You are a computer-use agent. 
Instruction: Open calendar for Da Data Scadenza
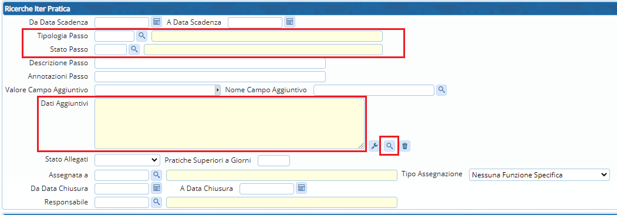[x=157, y=22]
